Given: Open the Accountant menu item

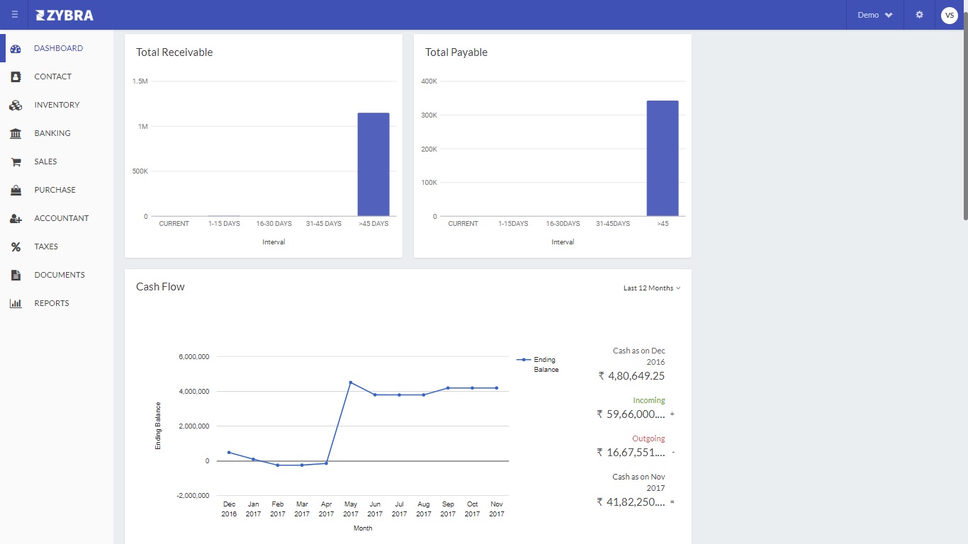Looking at the screenshot, I should (x=61, y=218).
